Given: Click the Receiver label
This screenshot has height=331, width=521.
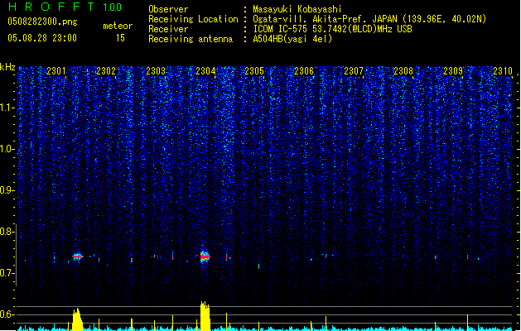Looking at the screenshot, I should tap(168, 29).
